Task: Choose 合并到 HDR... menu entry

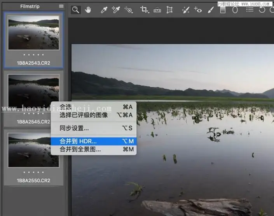Action: coord(94,141)
